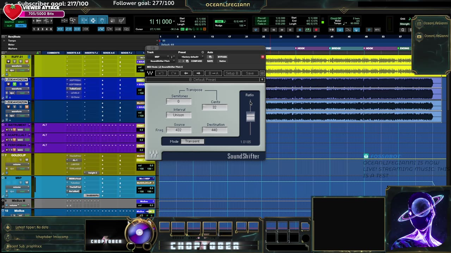The image size is (451, 253).
Task: Toggle BYPASS on the SoundShifter plugin
Action: tap(222, 57)
